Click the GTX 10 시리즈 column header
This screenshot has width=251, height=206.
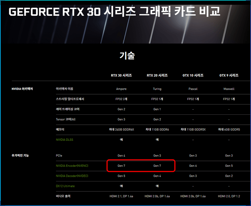coord(193,76)
